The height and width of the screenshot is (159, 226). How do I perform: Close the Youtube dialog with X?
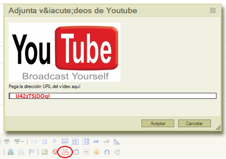pos(213,10)
